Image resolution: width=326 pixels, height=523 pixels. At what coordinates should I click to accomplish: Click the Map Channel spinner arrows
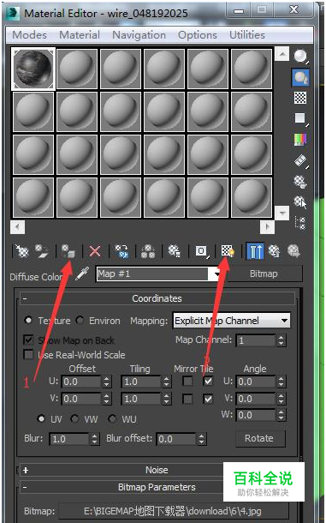click(x=282, y=340)
